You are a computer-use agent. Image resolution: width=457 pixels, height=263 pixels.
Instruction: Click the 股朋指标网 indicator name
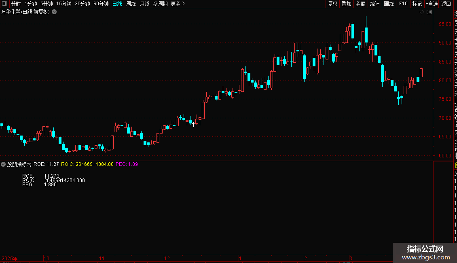pyautogui.click(x=19, y=164)
